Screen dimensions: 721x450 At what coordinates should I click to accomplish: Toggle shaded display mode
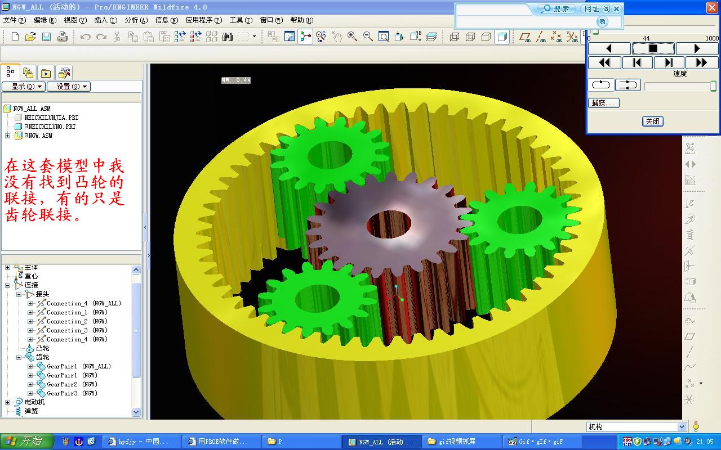[x=502, y=37]
